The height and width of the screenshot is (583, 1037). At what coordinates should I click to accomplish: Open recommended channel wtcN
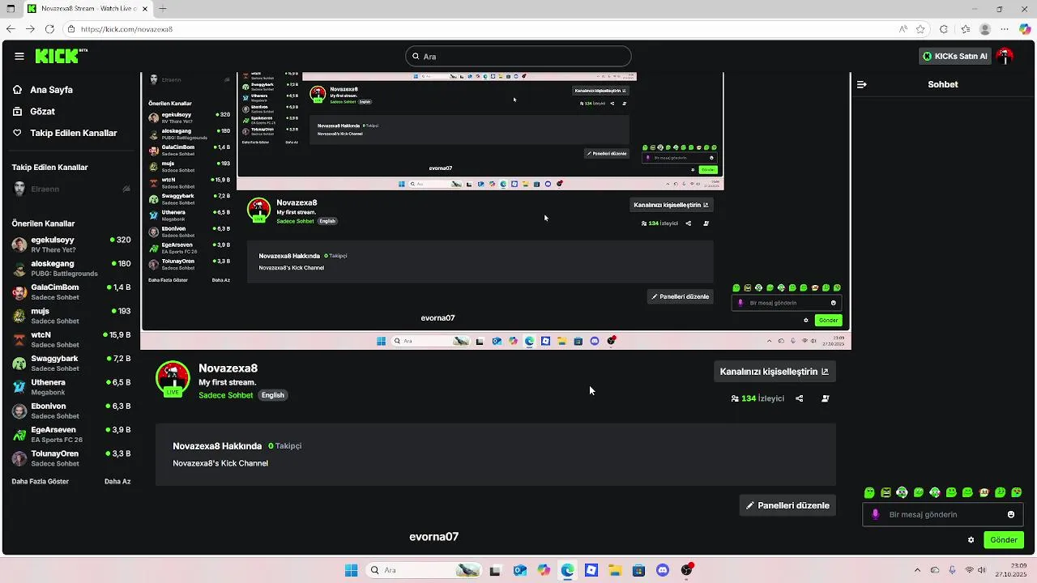[x=70, y=339]
